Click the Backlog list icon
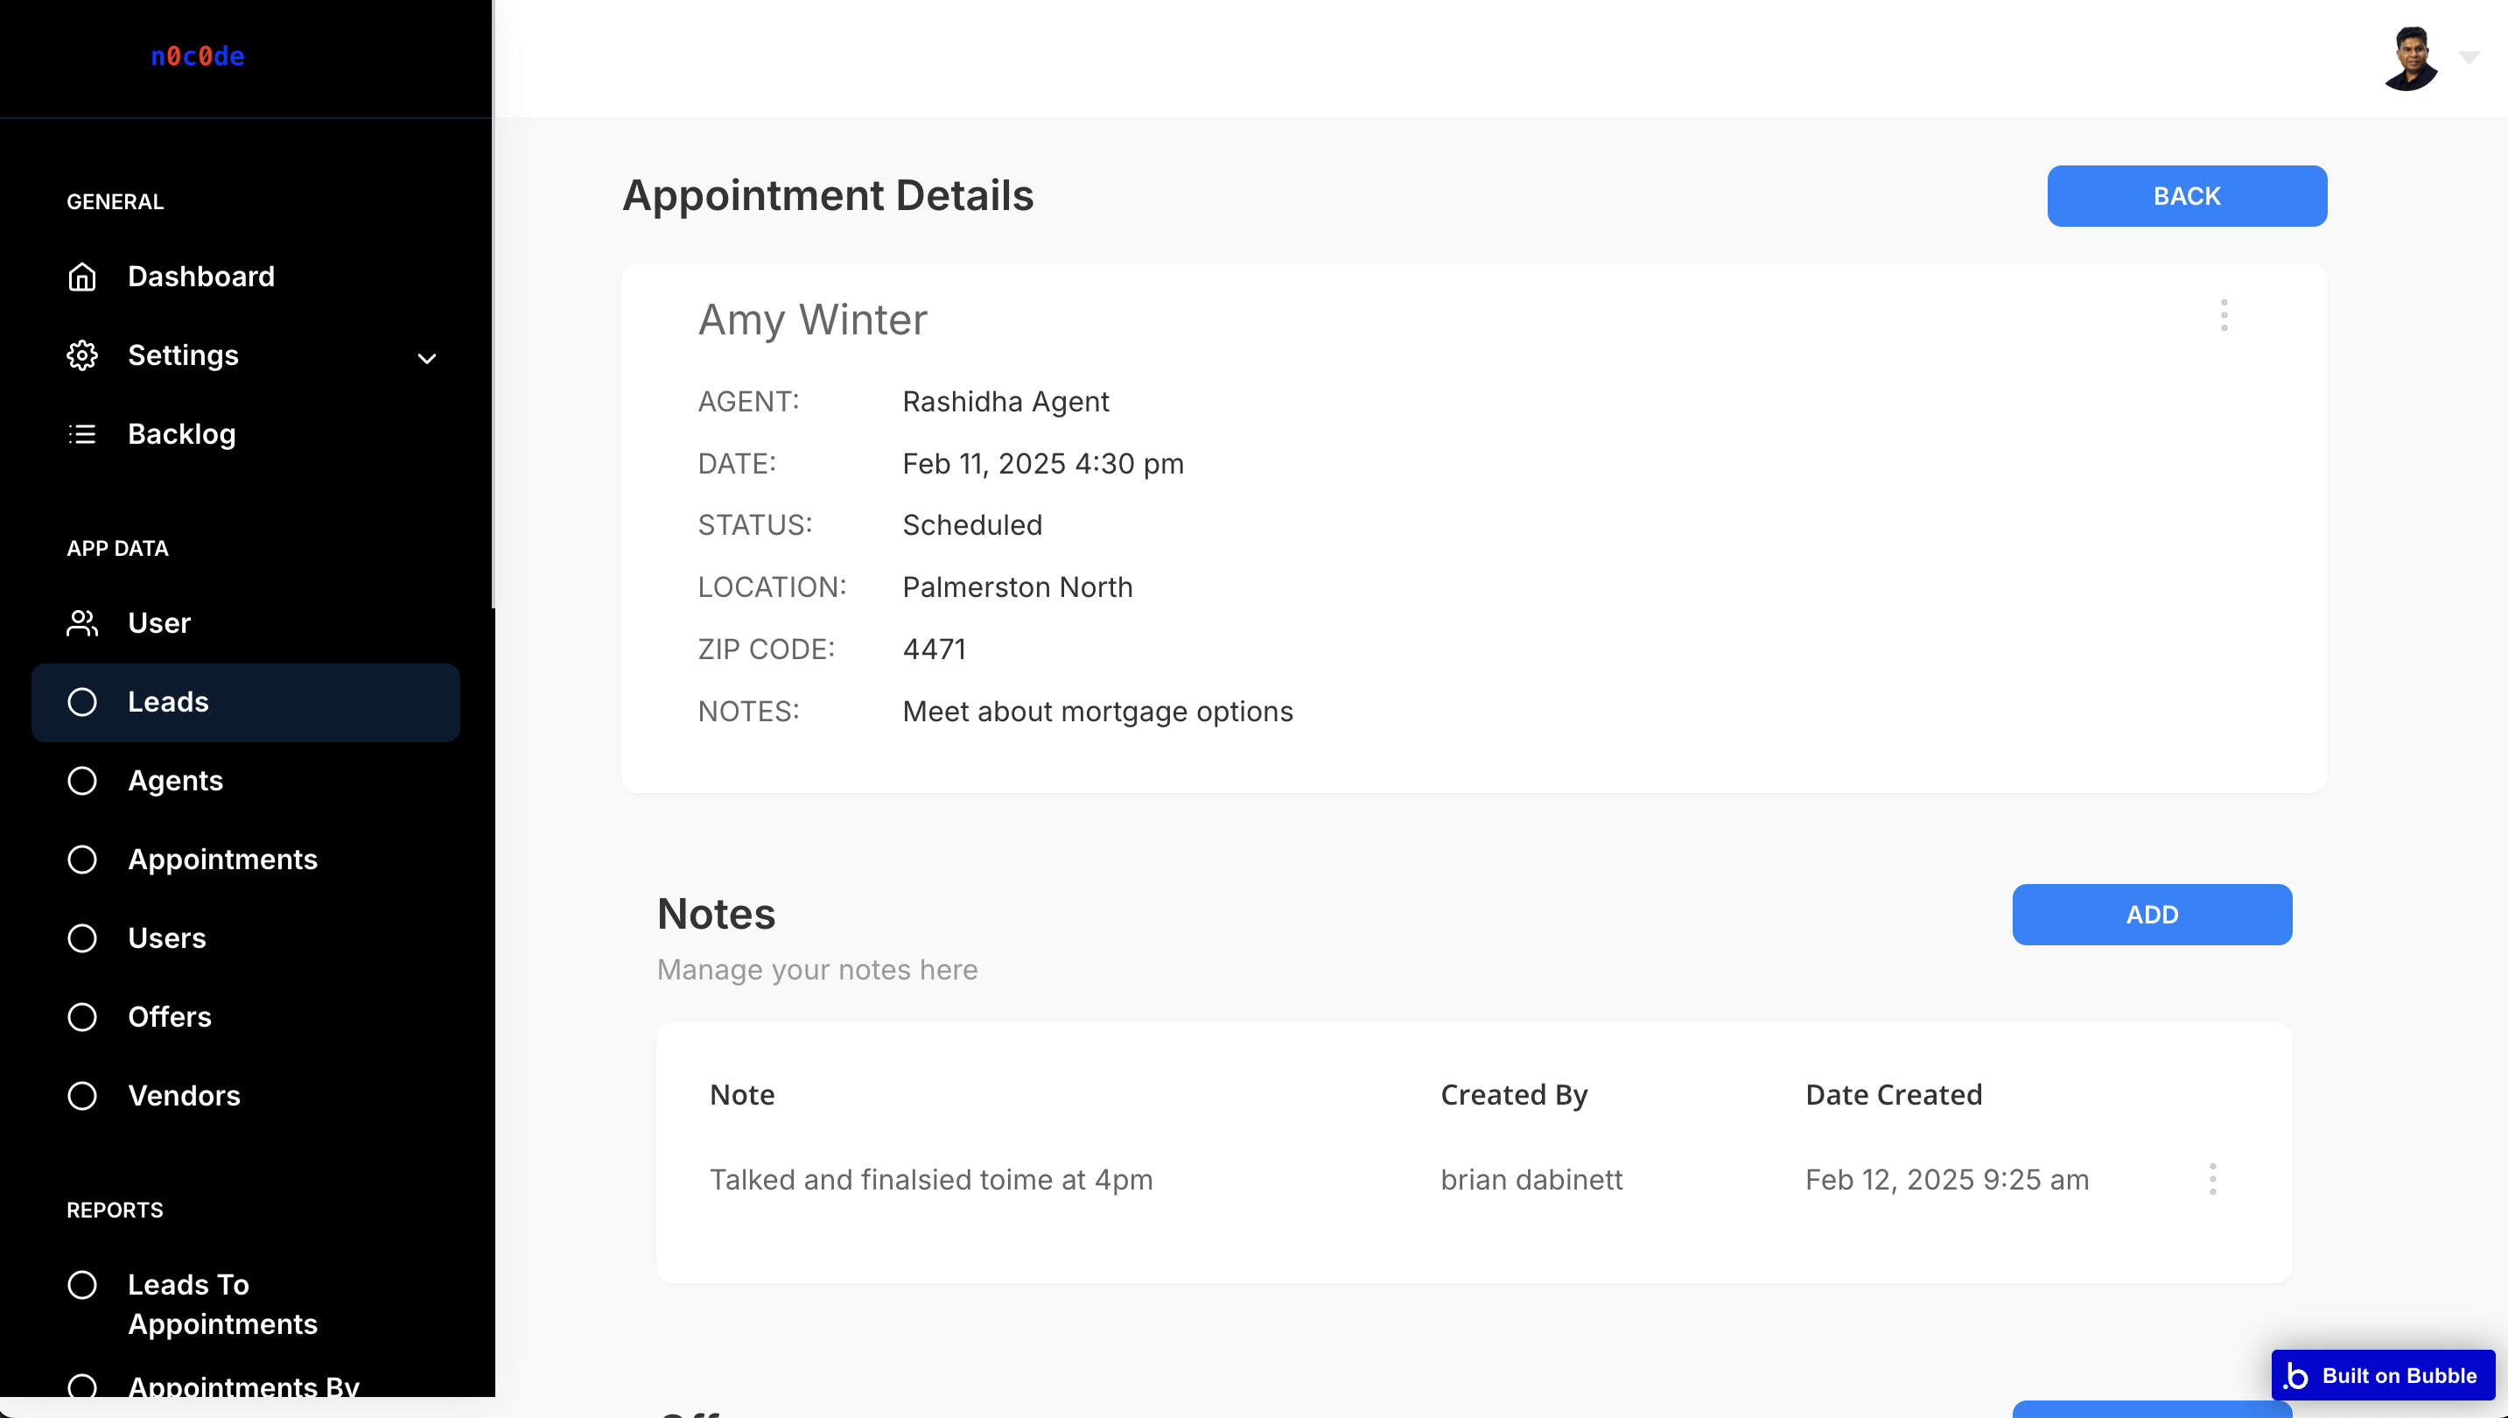The width and height of the screenshot is (2508, 1418). 81,434
